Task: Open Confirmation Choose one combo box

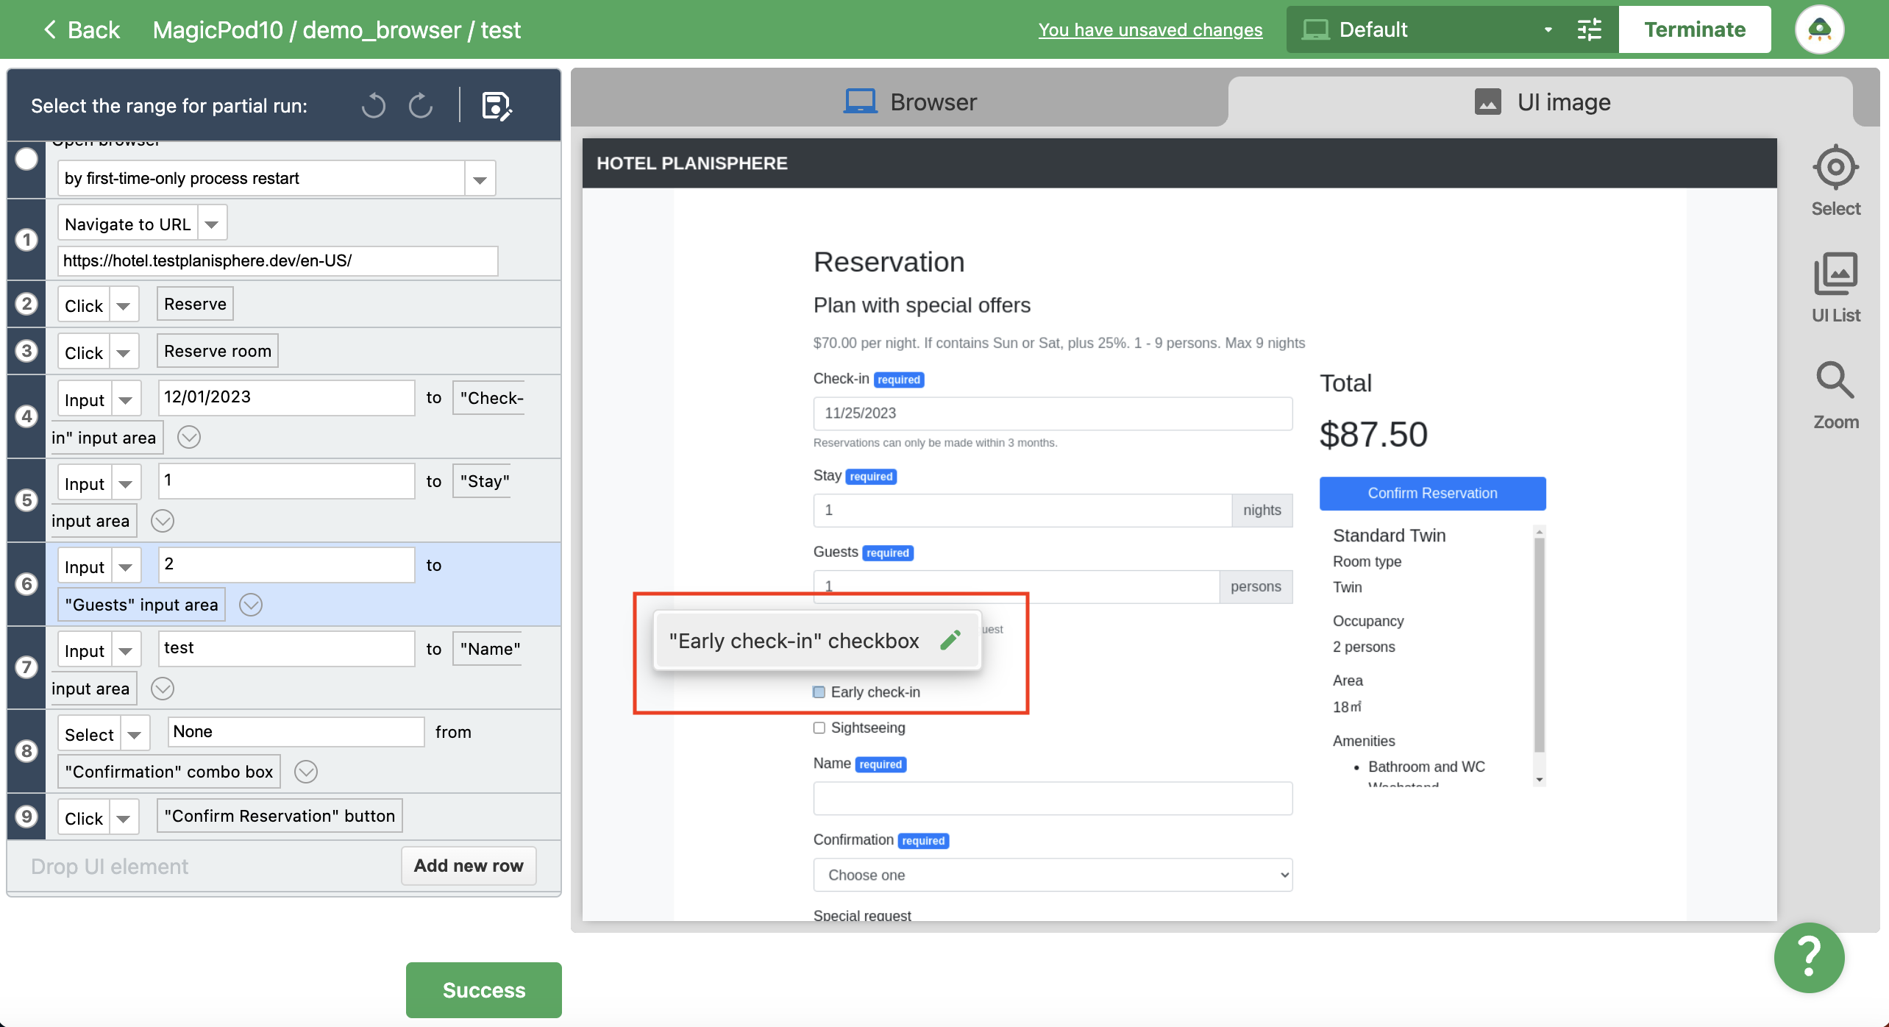Action: tap(1053, 875)
